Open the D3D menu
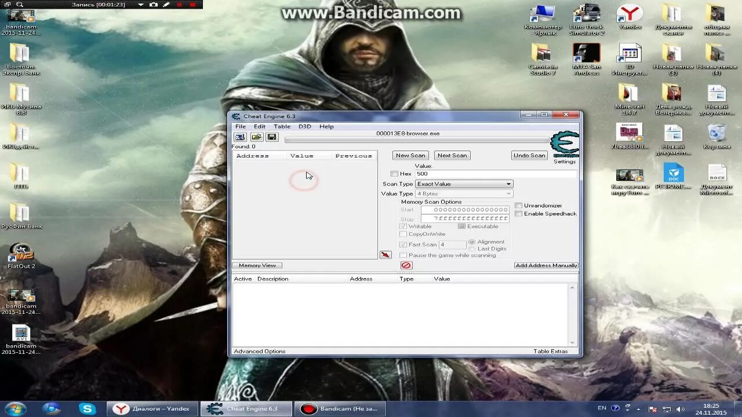This screenshot has width=742, height=417. [305, 126]
